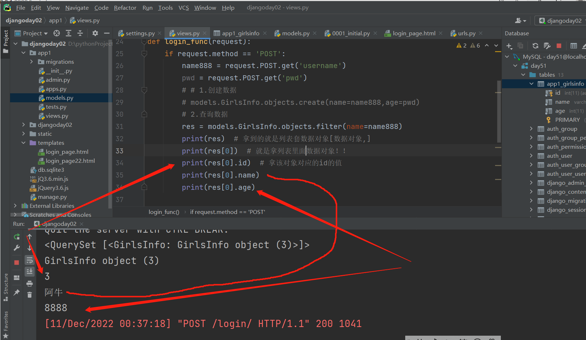Stop the running djangoday02 process

tap(17, 263)
